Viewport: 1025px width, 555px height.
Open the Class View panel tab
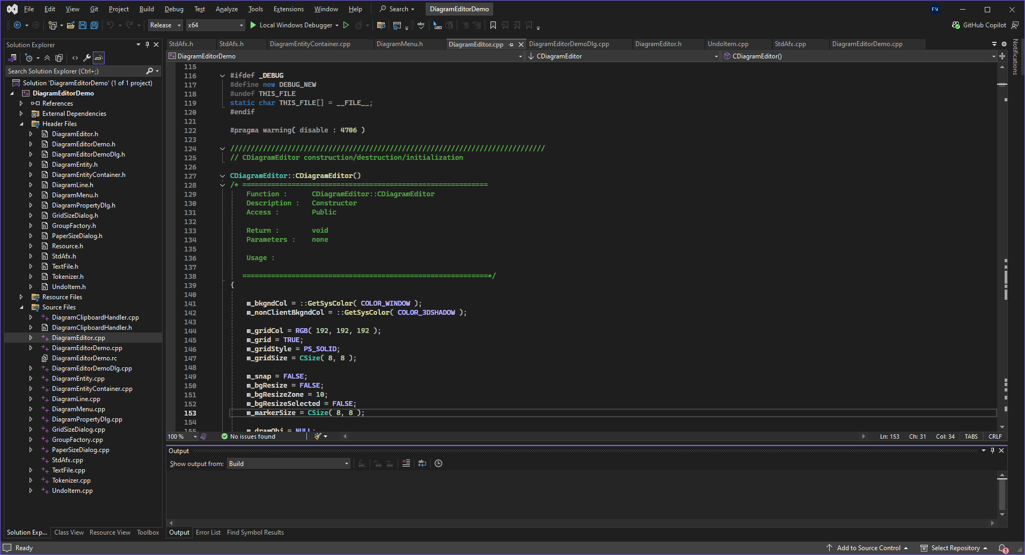pyautogui.click(x=69, y=532)
